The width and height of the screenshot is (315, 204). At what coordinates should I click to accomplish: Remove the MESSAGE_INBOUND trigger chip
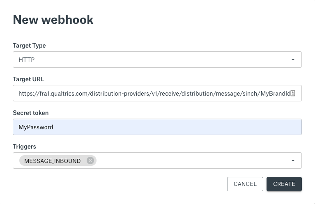pyautogui.click(x=90, y=160)
